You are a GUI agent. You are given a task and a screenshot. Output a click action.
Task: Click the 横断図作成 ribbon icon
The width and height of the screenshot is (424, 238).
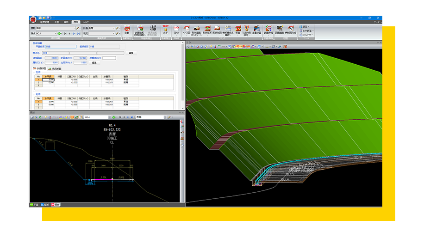point(290,30)
